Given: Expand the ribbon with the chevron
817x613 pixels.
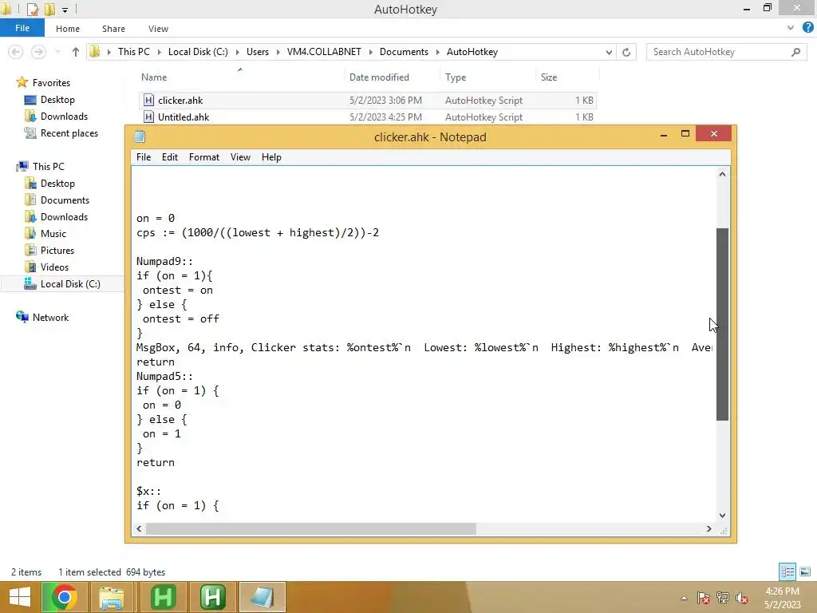Looking at the screenshot, I should click(791, 28).
